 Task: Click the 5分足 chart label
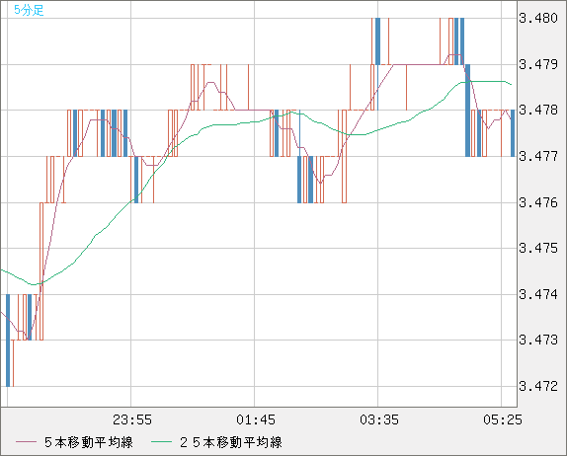tap(29, 10)
